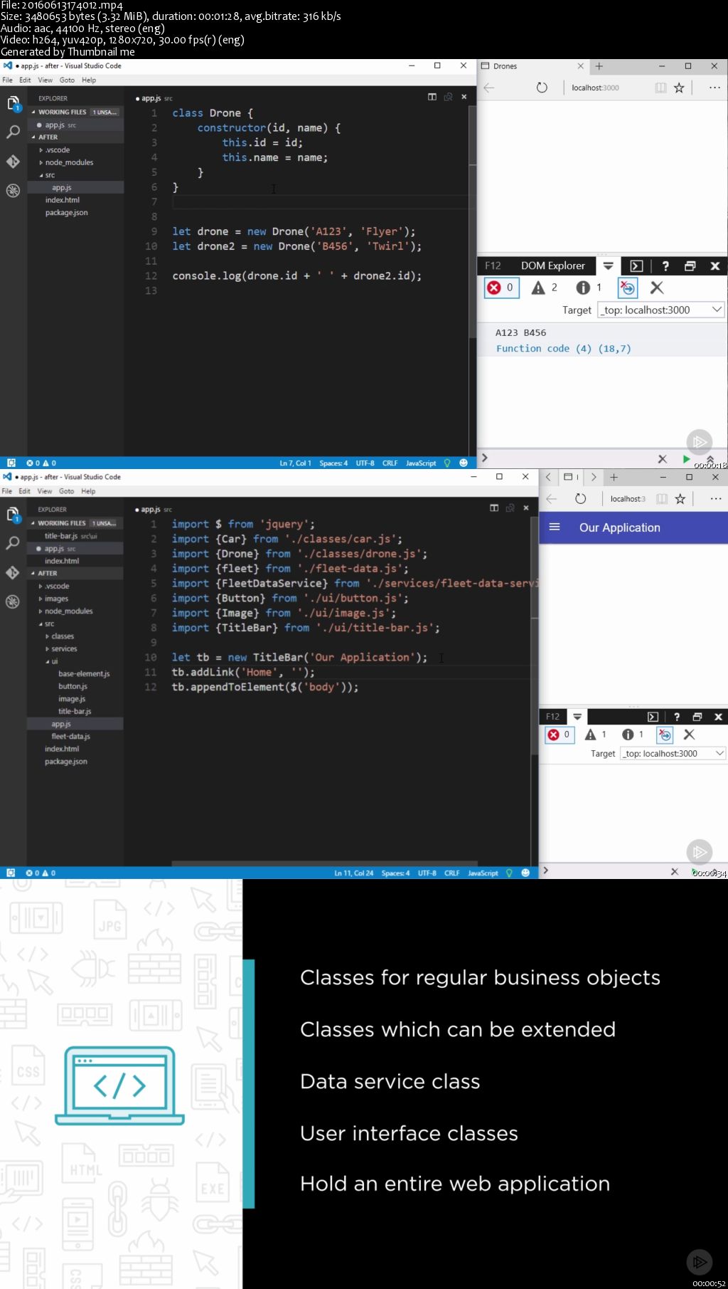Toggle warnings filter showing 2 in console
This screenshot has height=1289, width=728.
(x=545, y=288)
